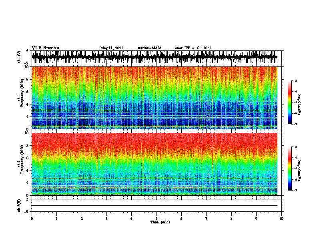Click inside the ch.2 spectrogram panel
Viewport: 317px width, 245px height.
[x=154, y=164]
